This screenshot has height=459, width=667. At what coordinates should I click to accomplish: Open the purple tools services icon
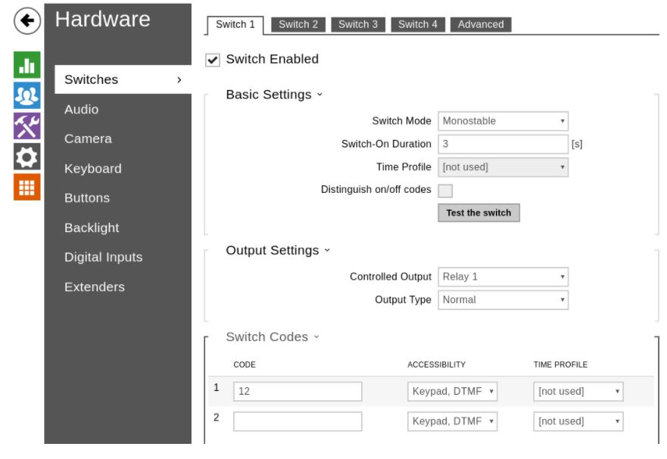point(27,126)
